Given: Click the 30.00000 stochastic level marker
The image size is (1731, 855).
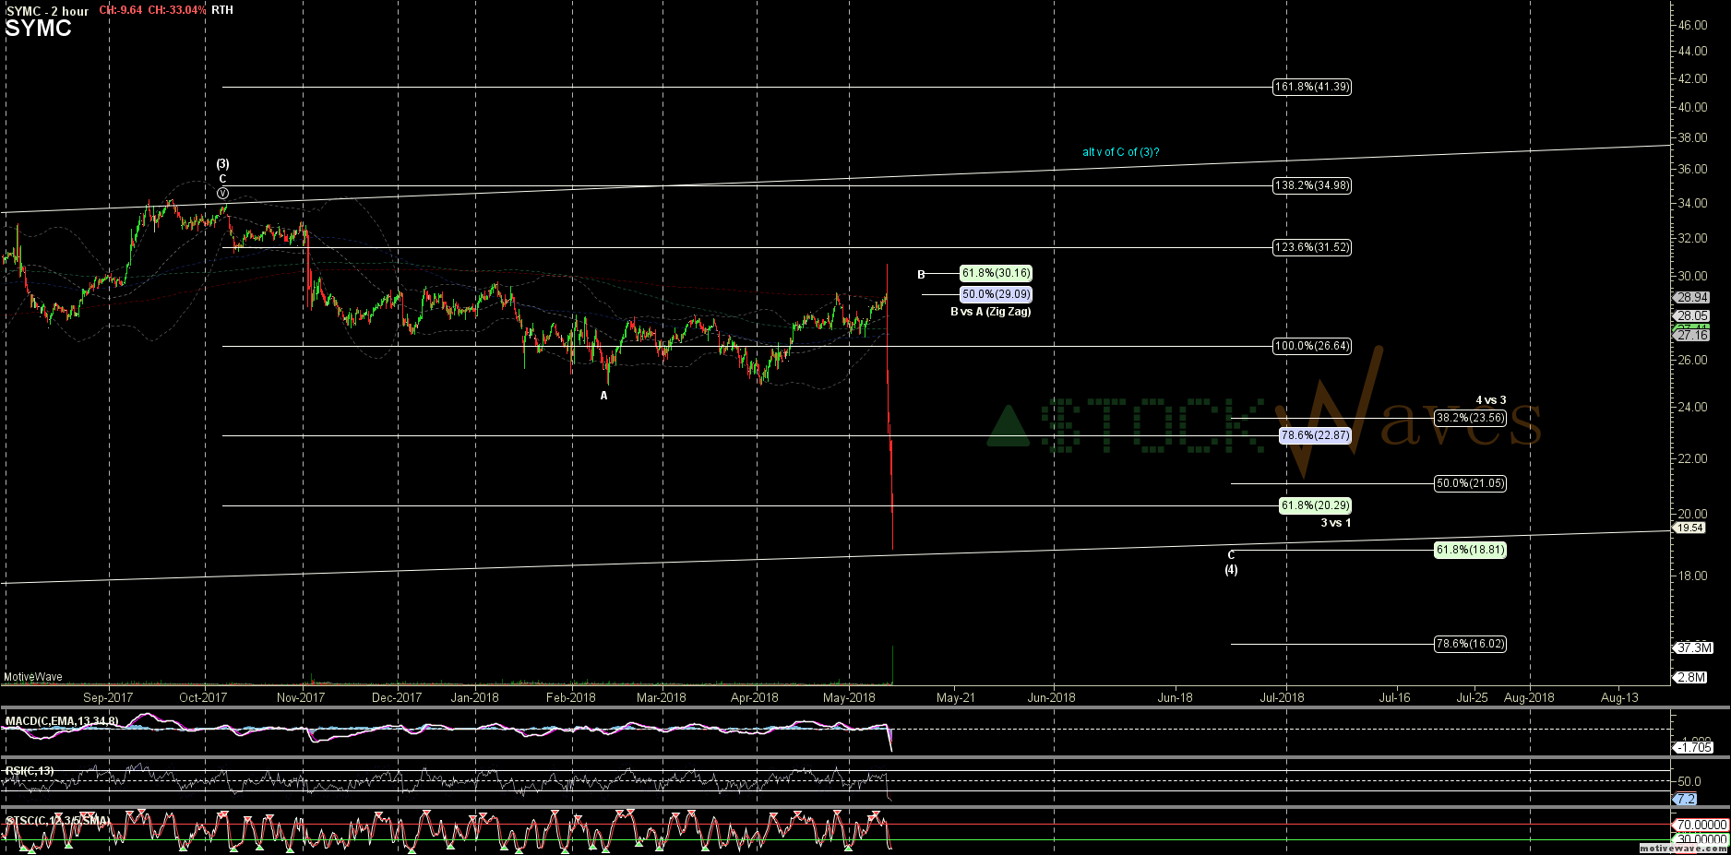Looking at the screenshot, I should tap(1701, 840).
